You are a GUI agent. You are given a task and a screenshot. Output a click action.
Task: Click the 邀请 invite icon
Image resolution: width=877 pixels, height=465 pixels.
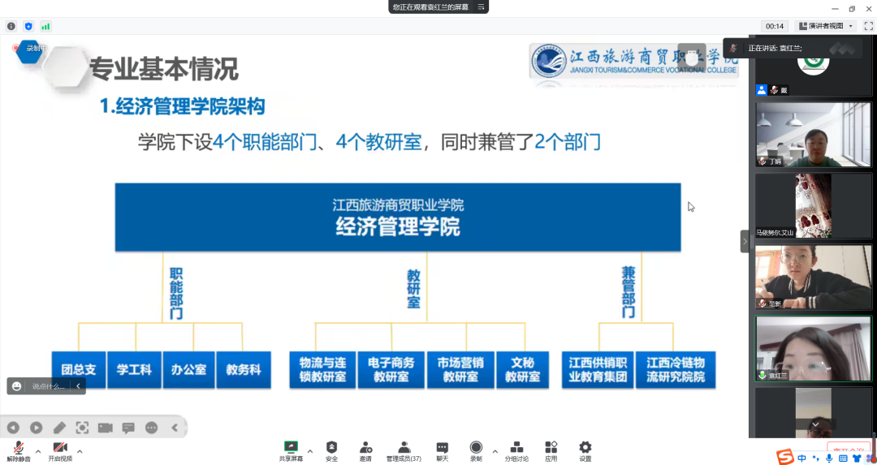(x=365, y=450)
